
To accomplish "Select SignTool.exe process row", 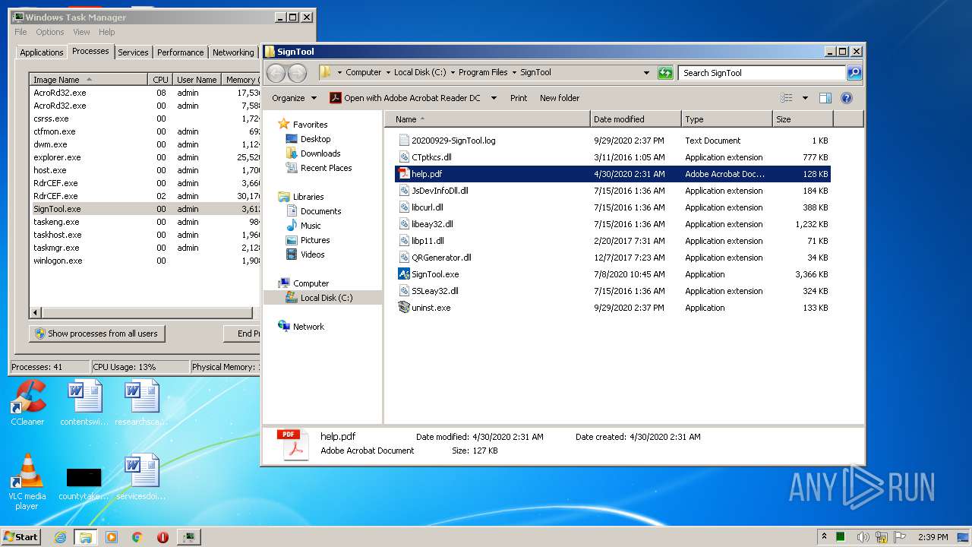I will (x=144, y=209).
